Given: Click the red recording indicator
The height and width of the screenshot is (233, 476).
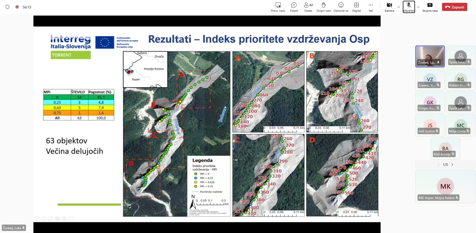Looking at the screenshot, I should pyautogui.click(x=17, y=7).
